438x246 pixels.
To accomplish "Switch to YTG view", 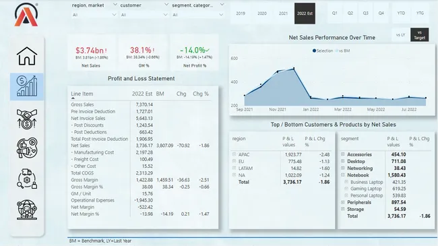I will click(x=420, y=13).
